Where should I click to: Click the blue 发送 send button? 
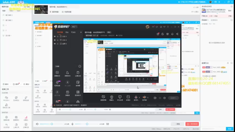[x=230, y=129]
